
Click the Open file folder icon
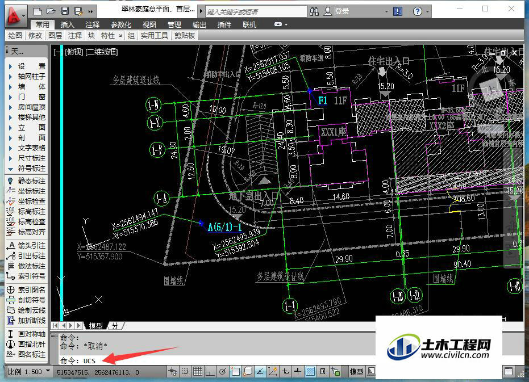[51, 11]
